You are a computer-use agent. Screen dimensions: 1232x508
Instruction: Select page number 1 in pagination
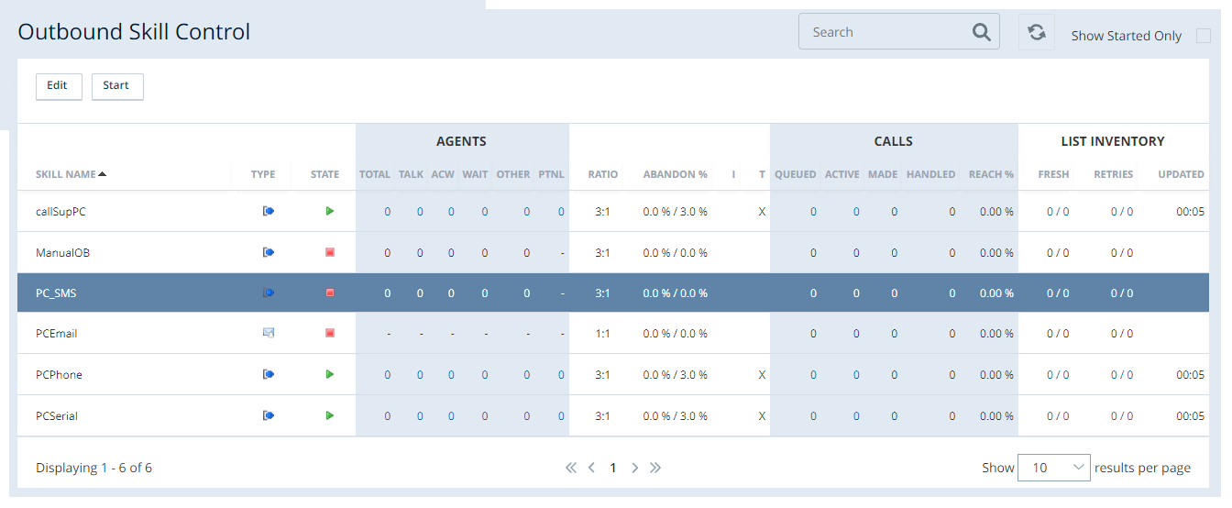tap(613, 468)
